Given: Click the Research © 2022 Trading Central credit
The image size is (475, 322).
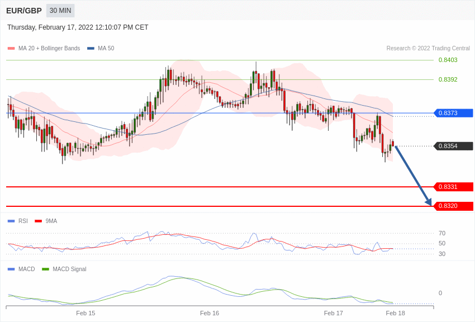Looking at the screenshot, I should 428,48.
